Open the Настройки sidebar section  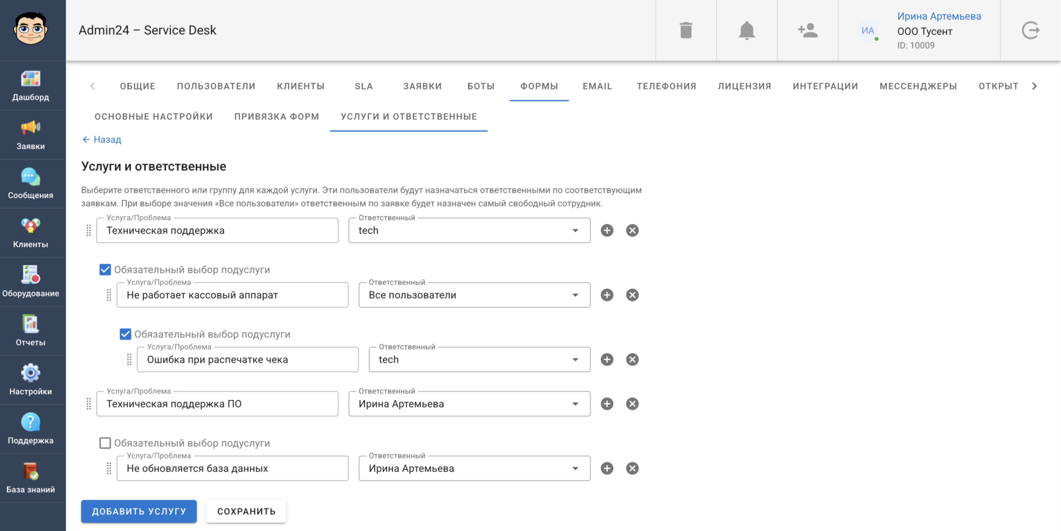[30, 380]
